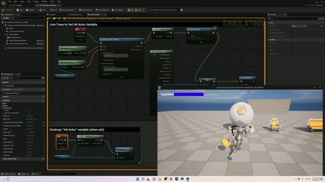Image resolution: width=325 pixels, height=182 pixels.
Task: Open the Edit menu
Action: coord(15,2)
